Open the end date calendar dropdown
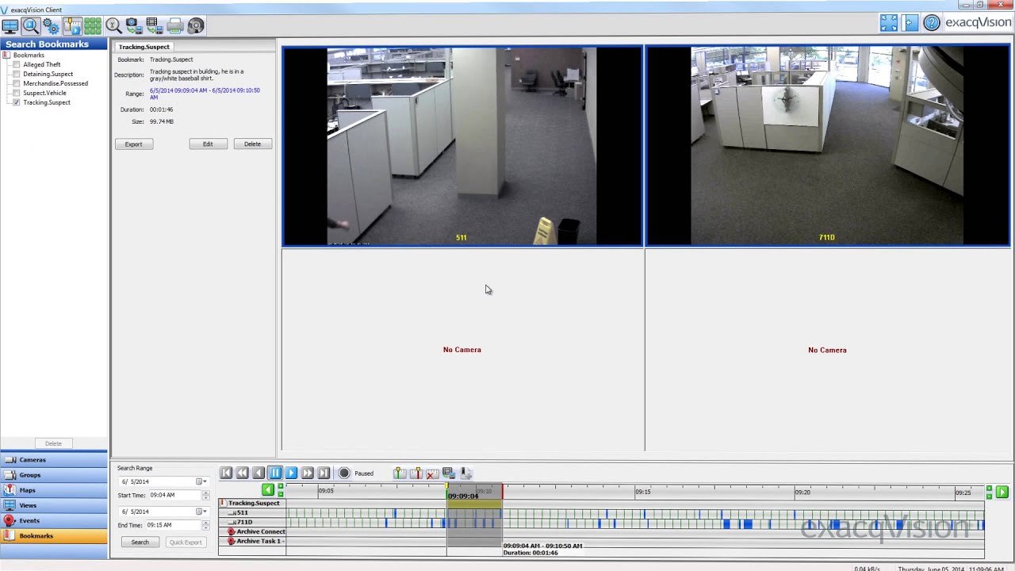Viewport: 1015px width, 571px height. [x=201, y=512]
